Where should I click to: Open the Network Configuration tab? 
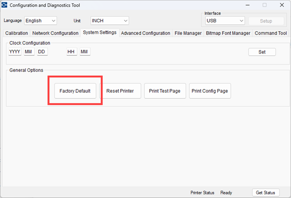click(55, 33)
